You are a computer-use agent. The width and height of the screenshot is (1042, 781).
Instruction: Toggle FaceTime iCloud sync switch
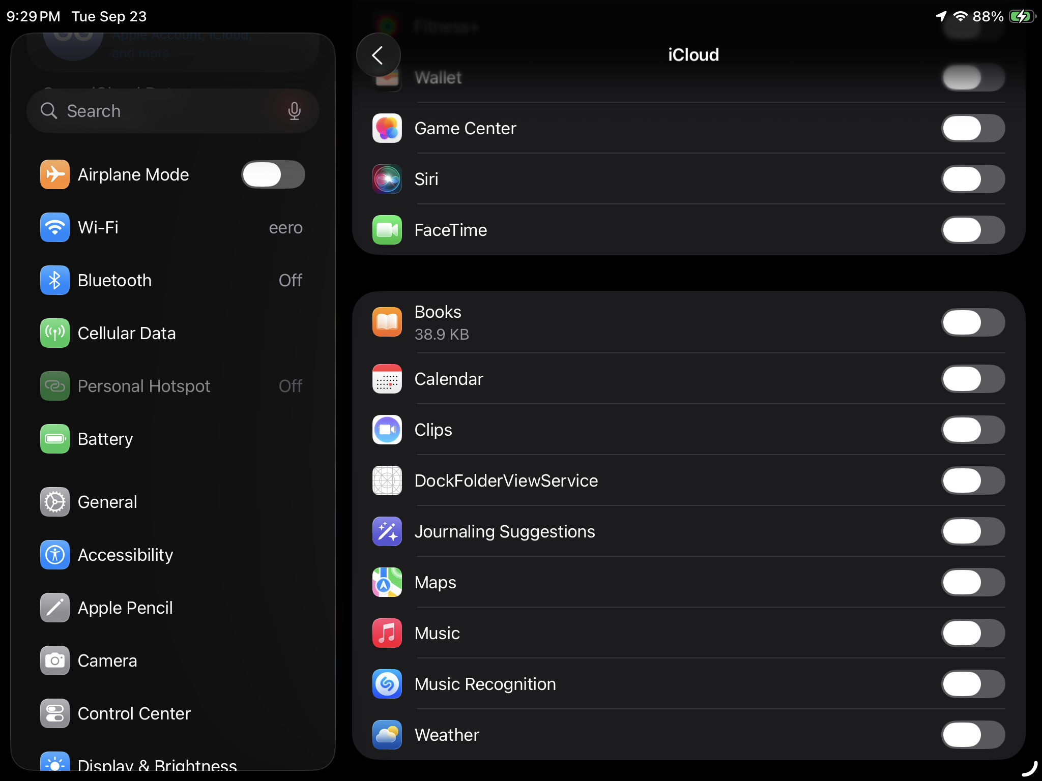click(x=972, y=230)
